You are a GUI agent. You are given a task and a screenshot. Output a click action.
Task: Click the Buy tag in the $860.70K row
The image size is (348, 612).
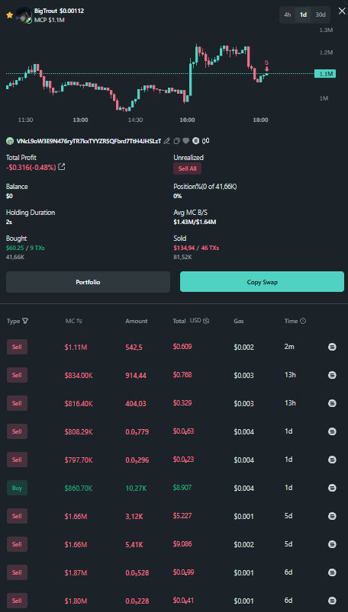[18, 488]
